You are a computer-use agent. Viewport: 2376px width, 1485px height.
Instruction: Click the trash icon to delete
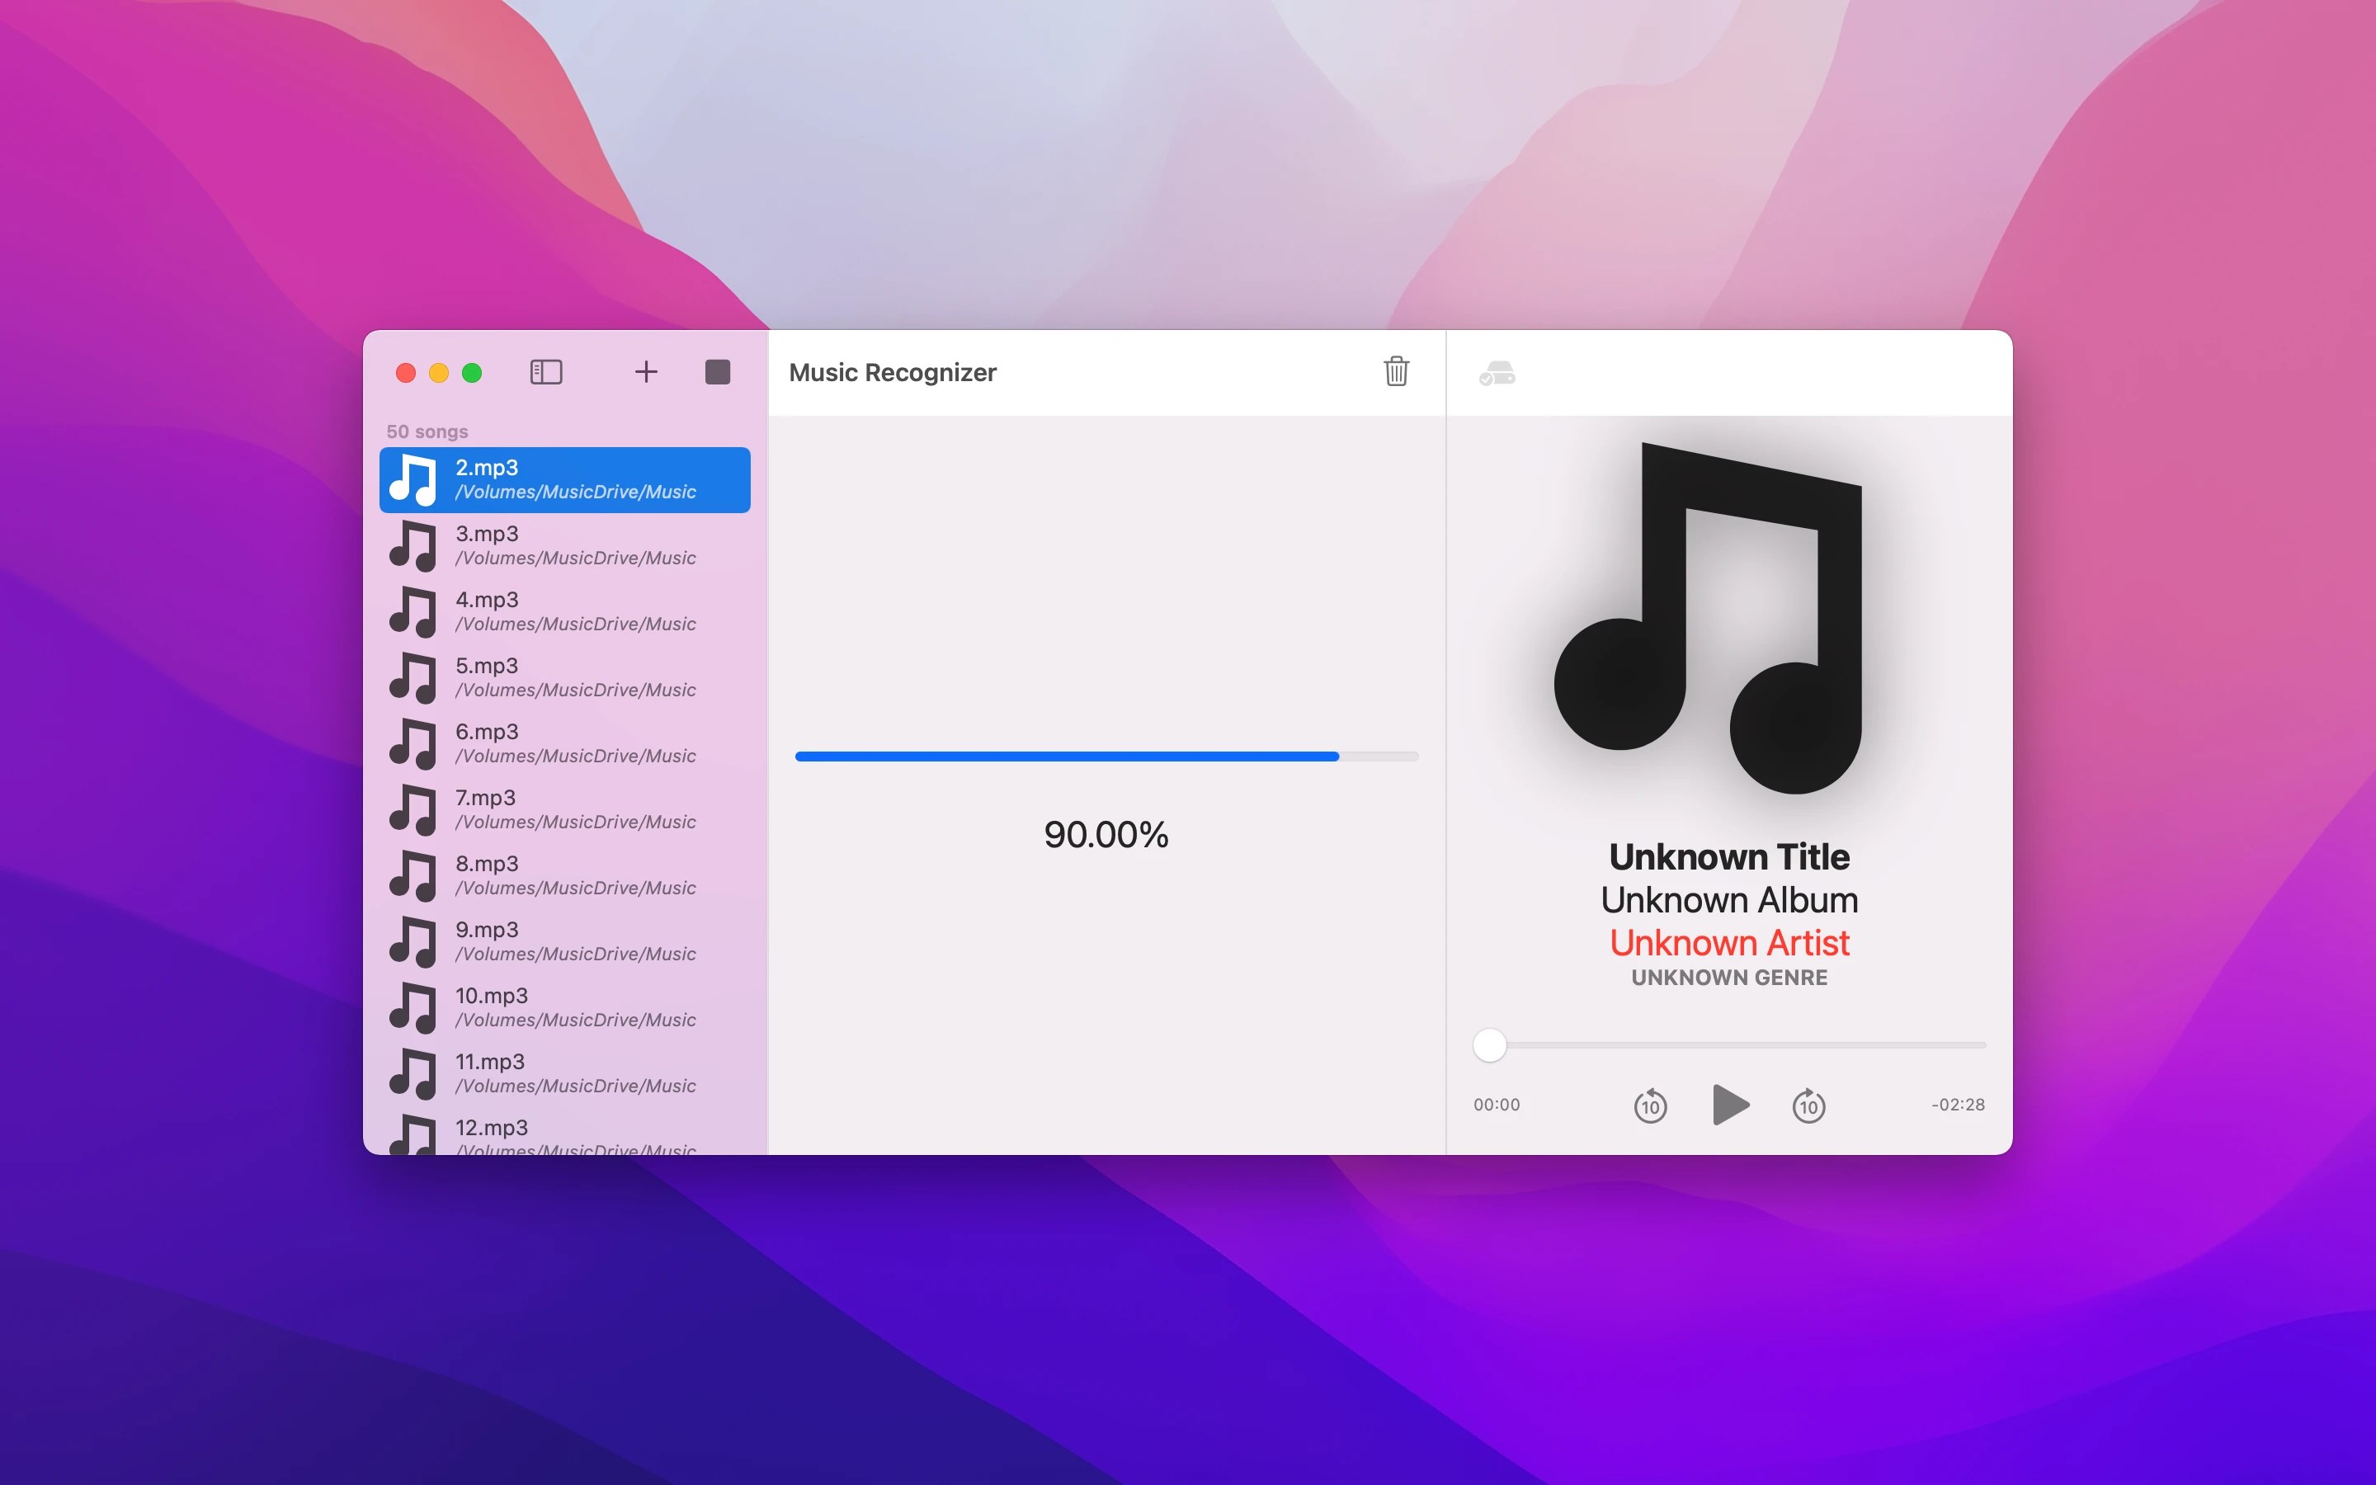1396,371
